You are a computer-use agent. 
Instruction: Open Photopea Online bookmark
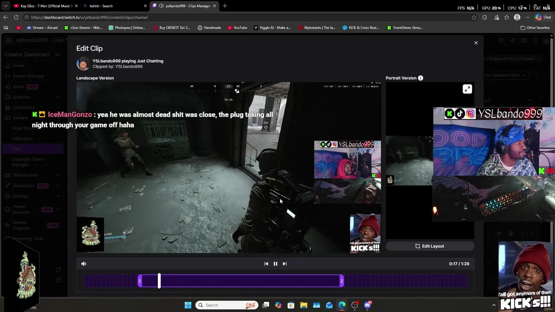coord(127,27)
